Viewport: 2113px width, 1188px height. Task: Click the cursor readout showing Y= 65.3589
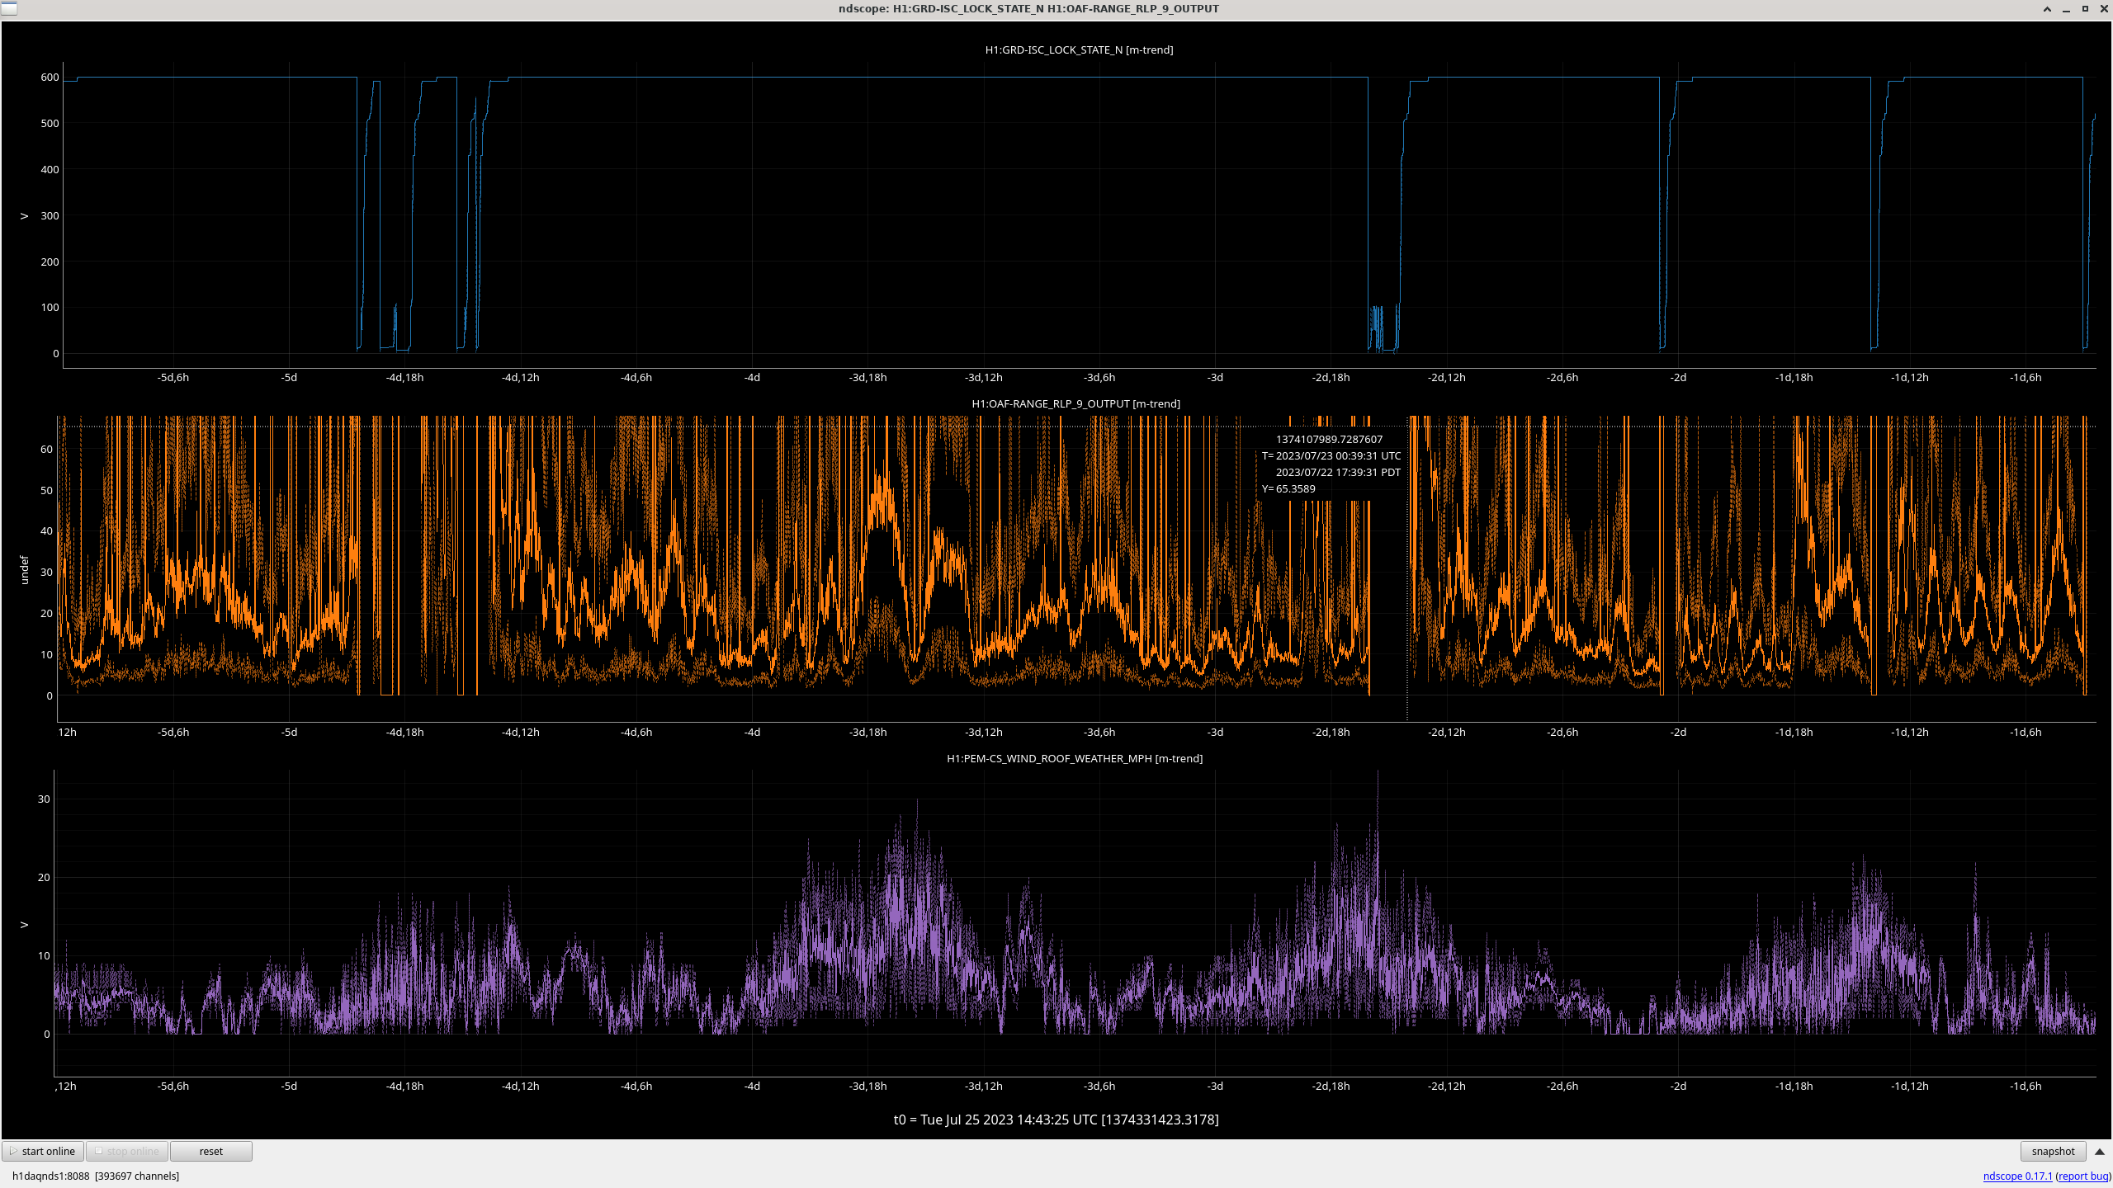click(x=1288, y=488)
